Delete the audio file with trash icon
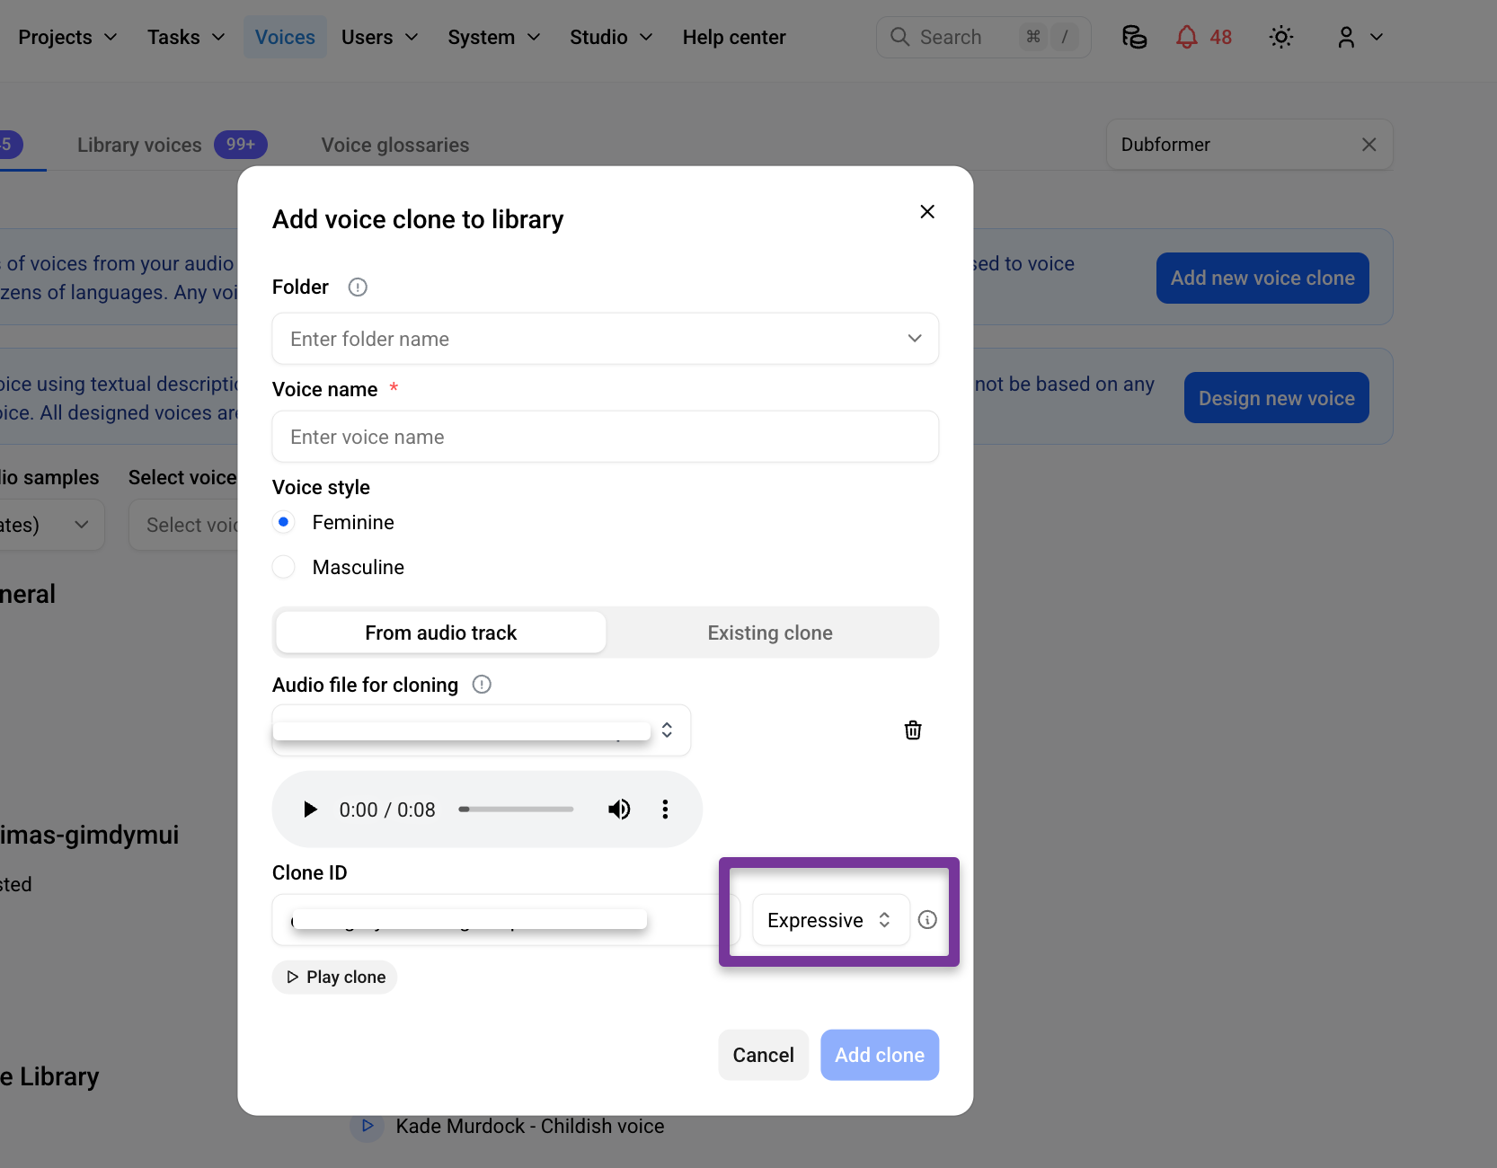The height and width of the screenshot is (1168, 1497). 913,730
